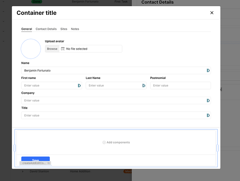Focus the Postnomial input field
This screenshot has height=181, width=240.
180,85
